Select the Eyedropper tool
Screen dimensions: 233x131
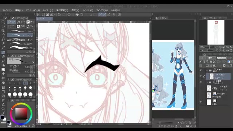point(3,48)
